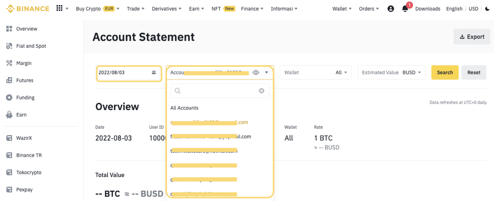
Task: Open the apps grid menu icon
Action: pyautogui.click(x=59, y=8)
